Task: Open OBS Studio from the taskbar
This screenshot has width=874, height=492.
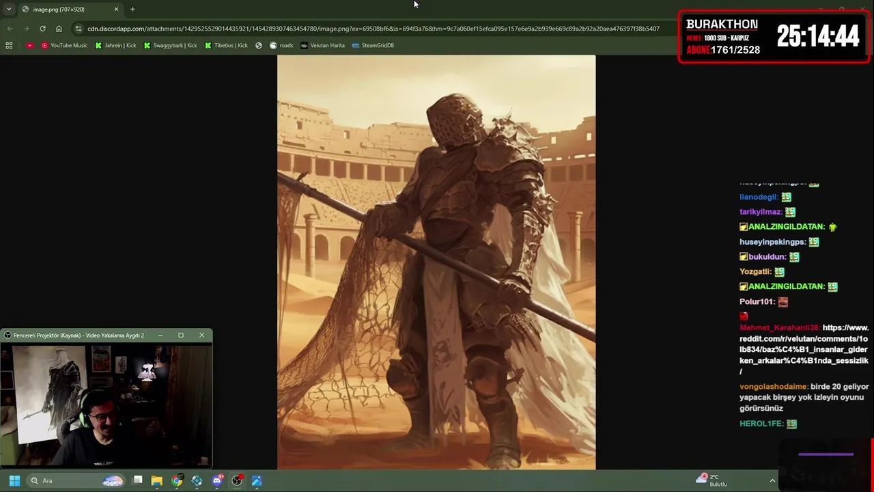Action: click(x=237, y=480)
